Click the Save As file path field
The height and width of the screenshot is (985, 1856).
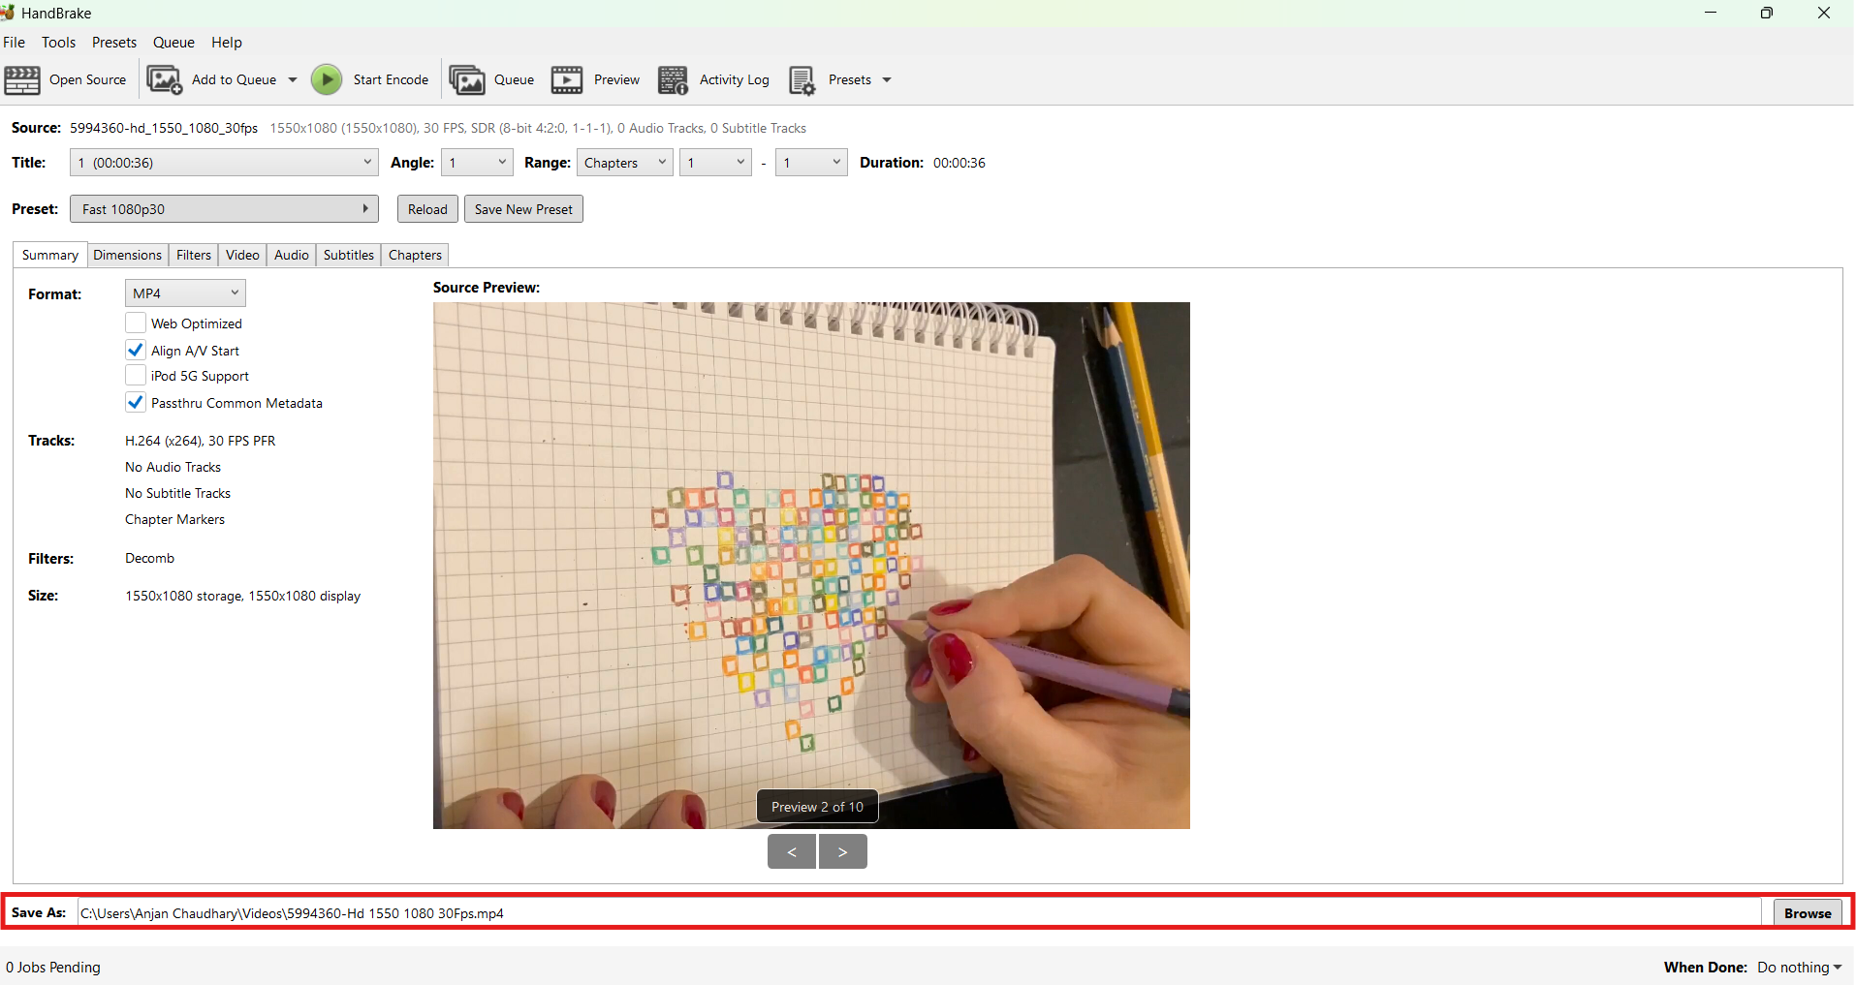917,913
